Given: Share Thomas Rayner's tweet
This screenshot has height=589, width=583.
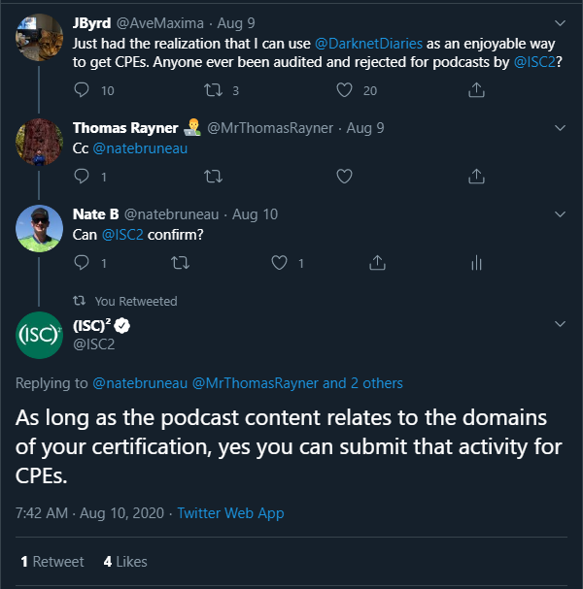Looking at the screenshot, I should click(476, 177).
